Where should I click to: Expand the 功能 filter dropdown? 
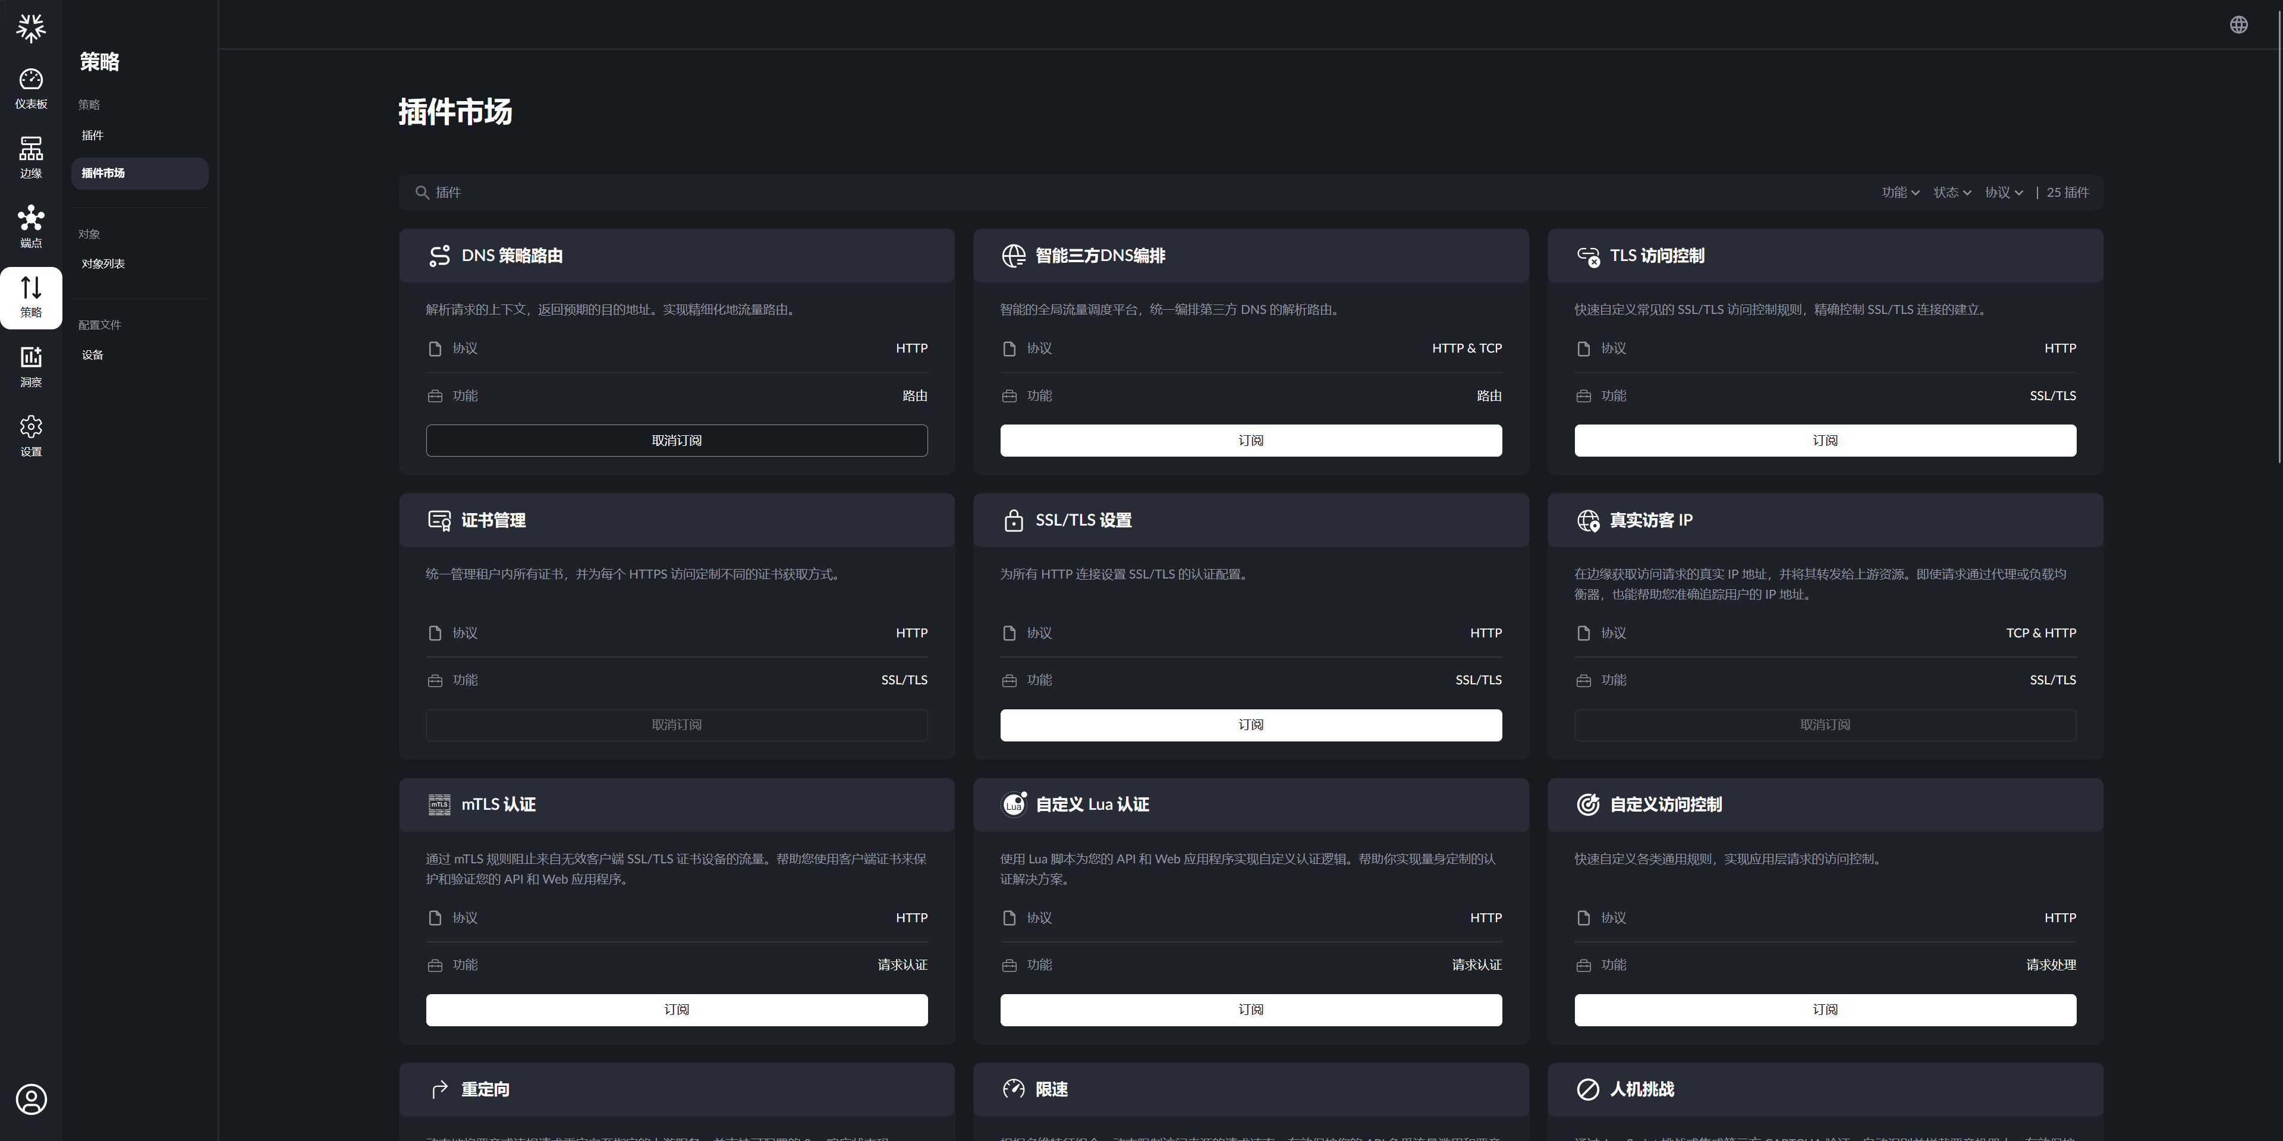(x=1900, y=193)
